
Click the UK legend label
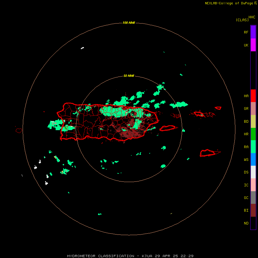point(246,45)
